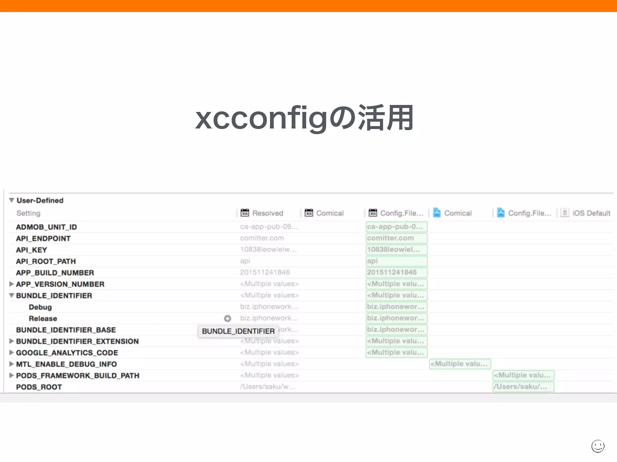The width and height of the screenshot is (617, 462).
Task: Click resolved value 201511241846
Action: click(265, 272)
